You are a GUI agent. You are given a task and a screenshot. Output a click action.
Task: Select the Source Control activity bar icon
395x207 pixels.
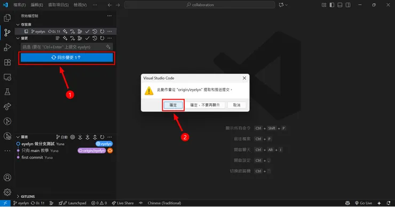[x=7, y=32]
